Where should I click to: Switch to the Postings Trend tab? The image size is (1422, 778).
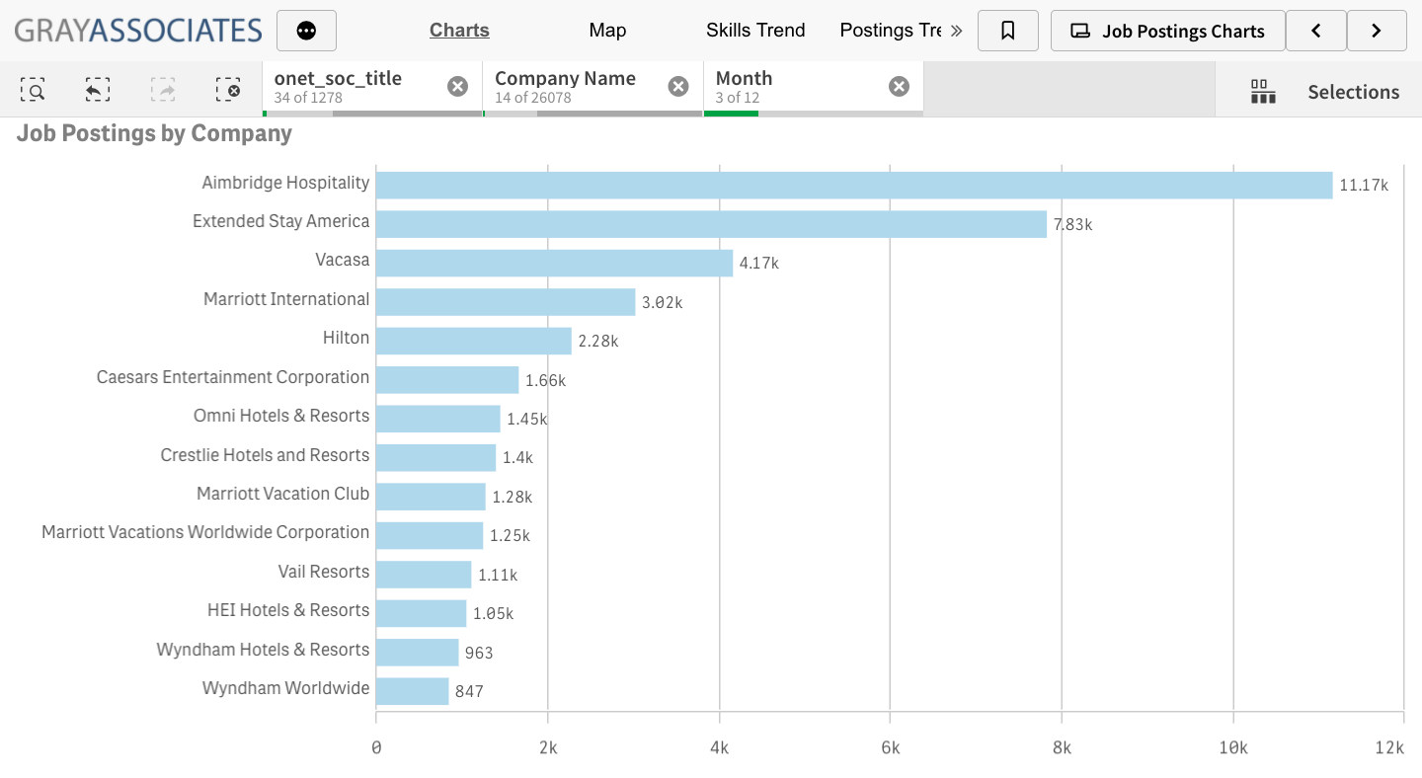coord(891,31)
